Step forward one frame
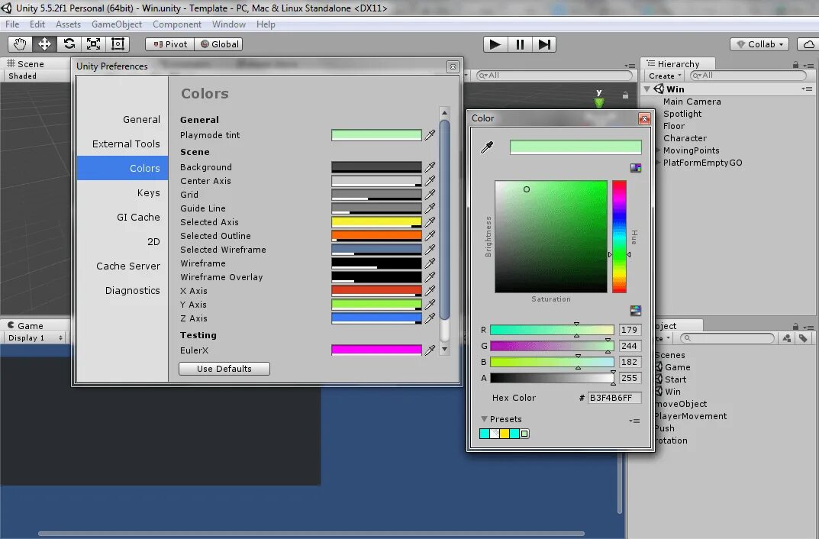The width and height of the screenshot is (819, 539). click(x=543, y=44)
